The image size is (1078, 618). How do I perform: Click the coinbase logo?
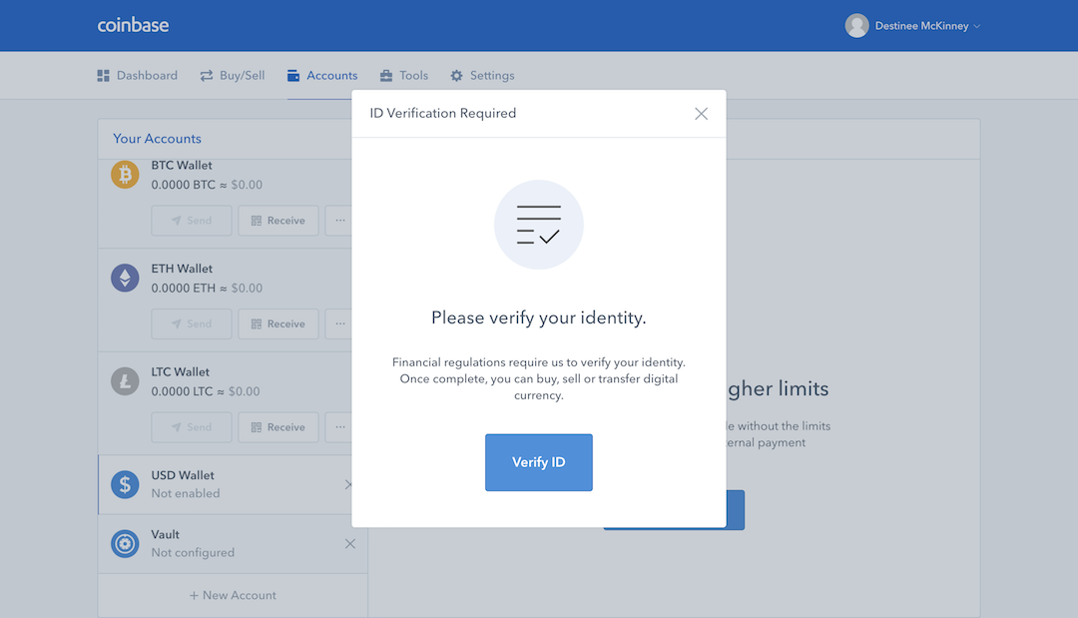pos(133,25)
